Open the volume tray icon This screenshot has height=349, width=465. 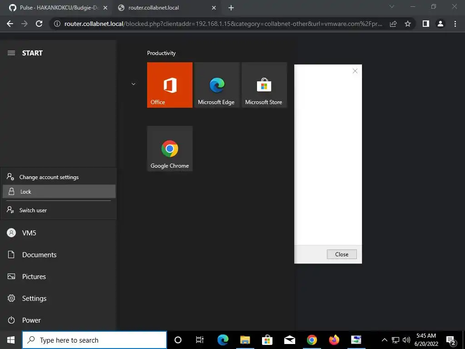pos(406,340)
